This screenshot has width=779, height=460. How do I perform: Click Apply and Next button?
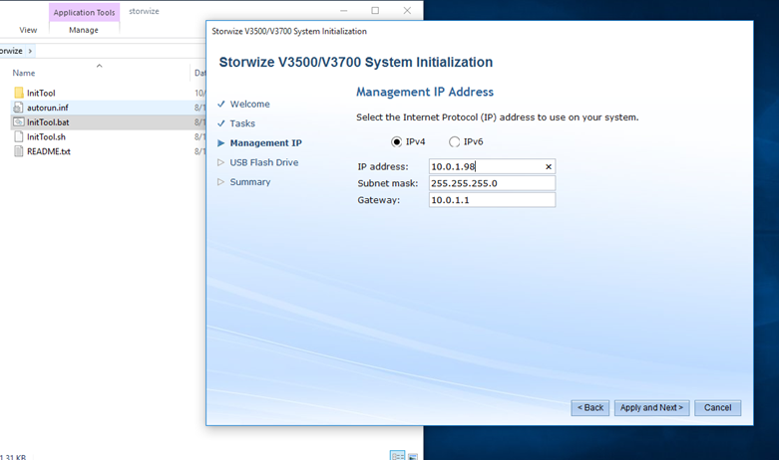coord(651,408)
